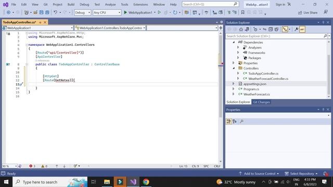This screenshot has height=187, width=333.
Task: Open the Analyze menu
Action: (x=110, y=4)
